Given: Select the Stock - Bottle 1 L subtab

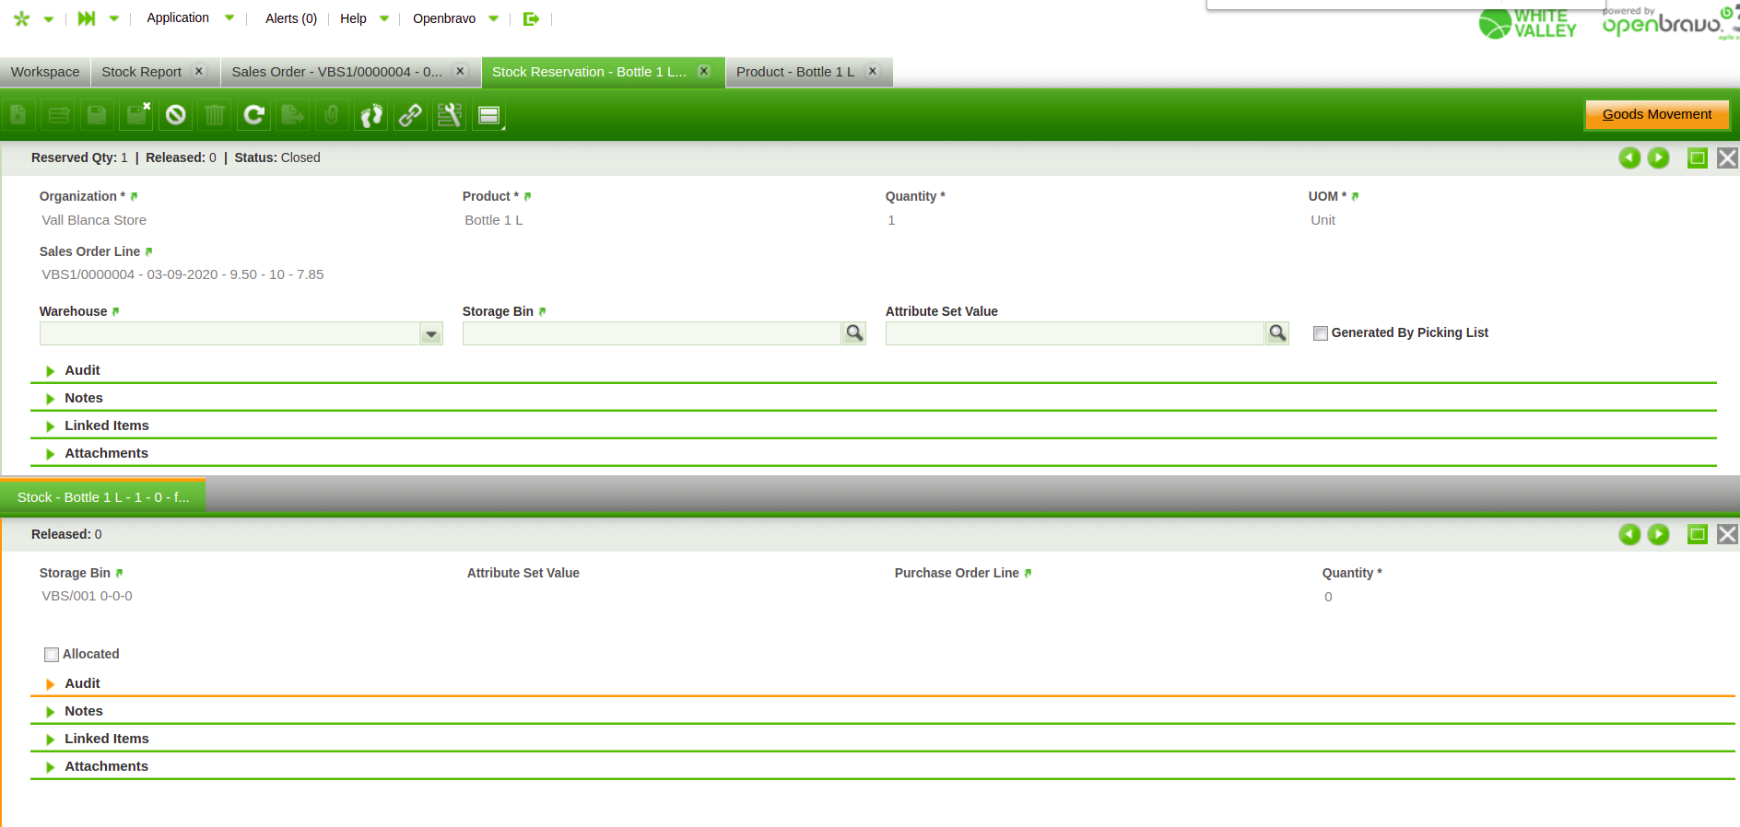Looking at the screenshot, I should [x=103, y=497].
